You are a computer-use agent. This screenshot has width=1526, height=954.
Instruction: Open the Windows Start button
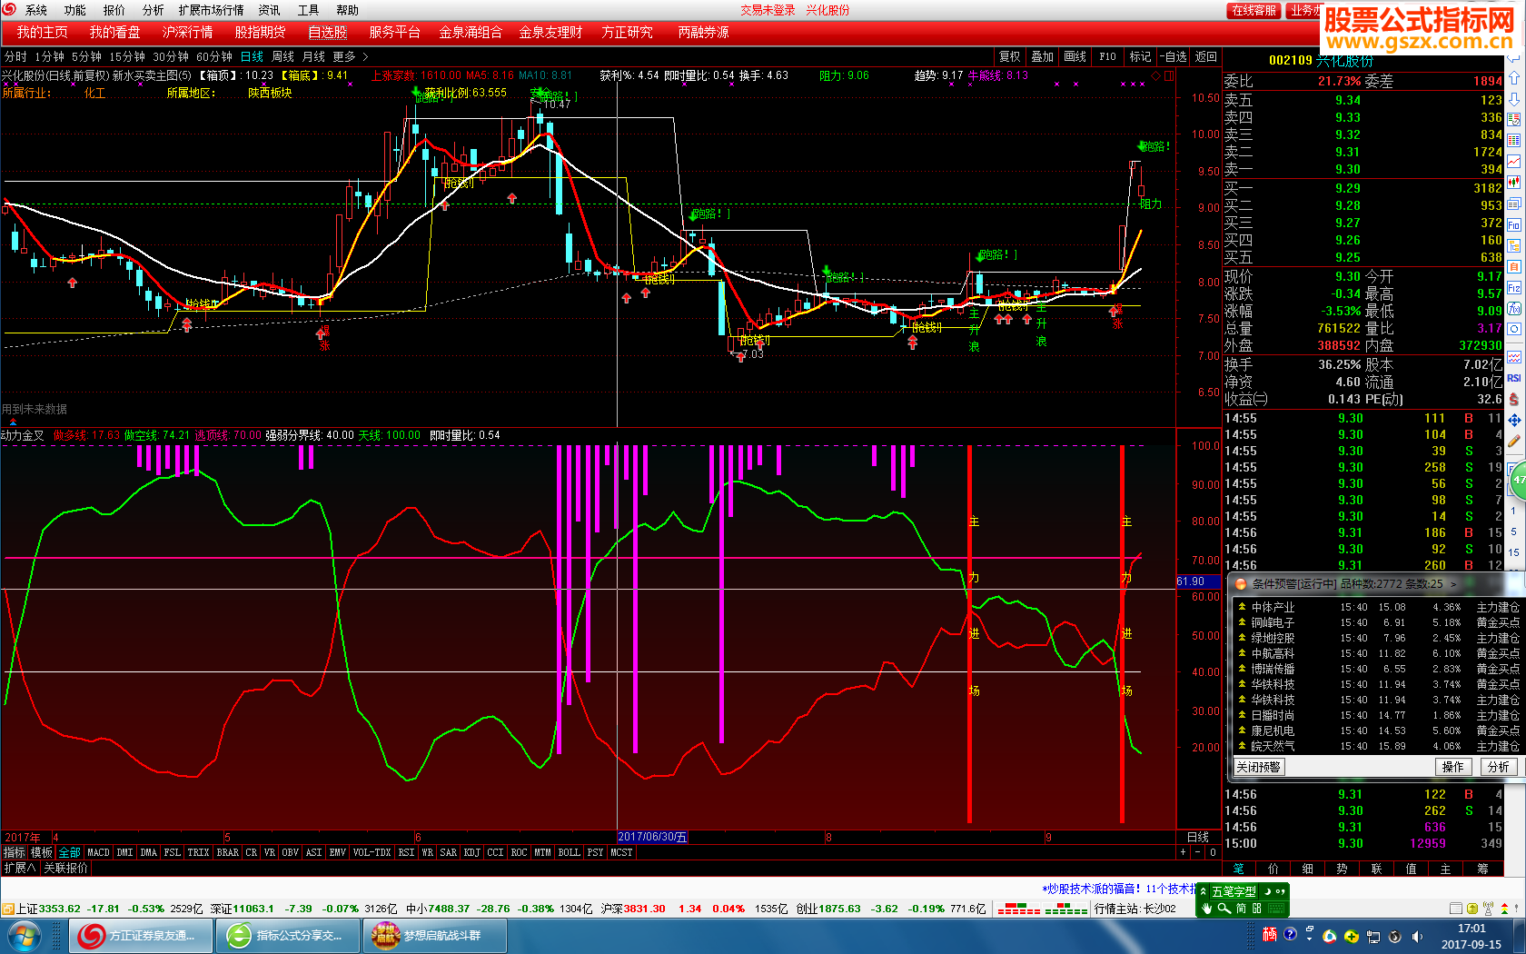[23, 935]
